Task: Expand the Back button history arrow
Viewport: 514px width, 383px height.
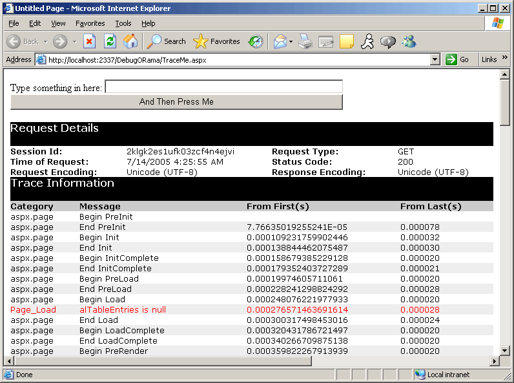Action: 46,41
